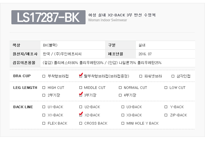Image resolution: width=205 pixels, height=143 pixels.
Task: Uncheck the 3부기장 checkbox
Action: coord(81,95)
